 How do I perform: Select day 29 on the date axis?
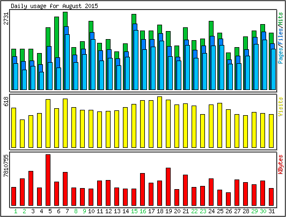[x=254, y=211]
